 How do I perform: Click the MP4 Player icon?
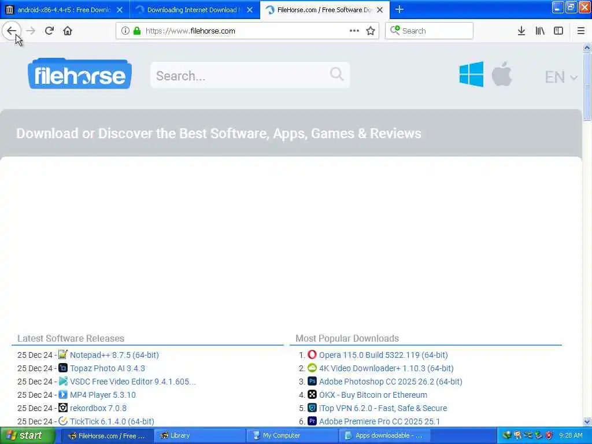pyautogui.click(x=63, y=394)
